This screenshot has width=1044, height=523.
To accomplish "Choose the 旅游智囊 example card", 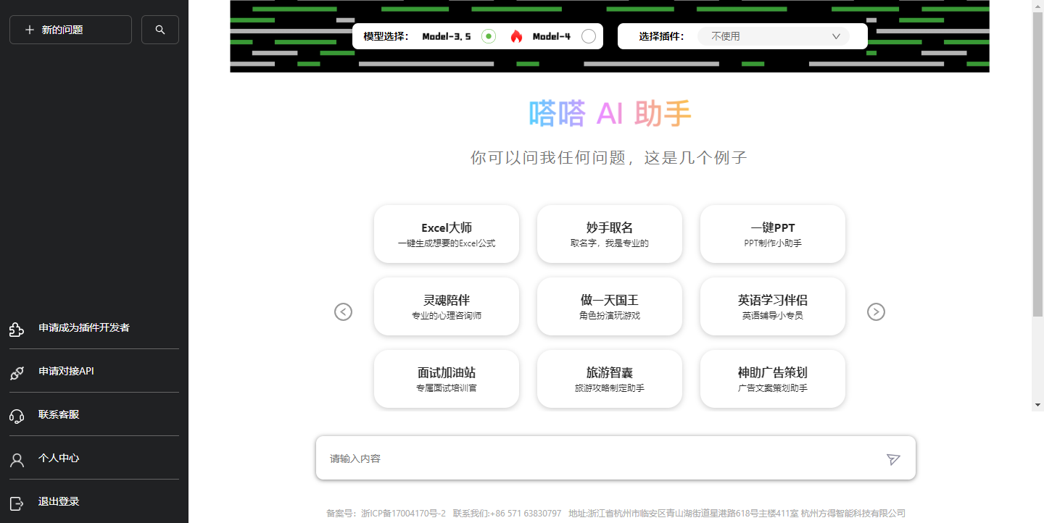I will click(610, 379).
